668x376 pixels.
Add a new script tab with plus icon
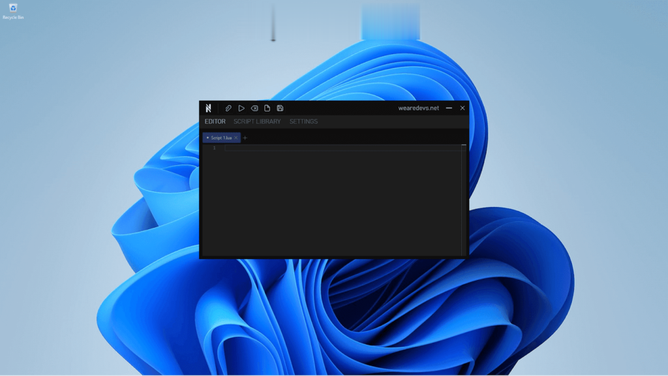point(245,138)
